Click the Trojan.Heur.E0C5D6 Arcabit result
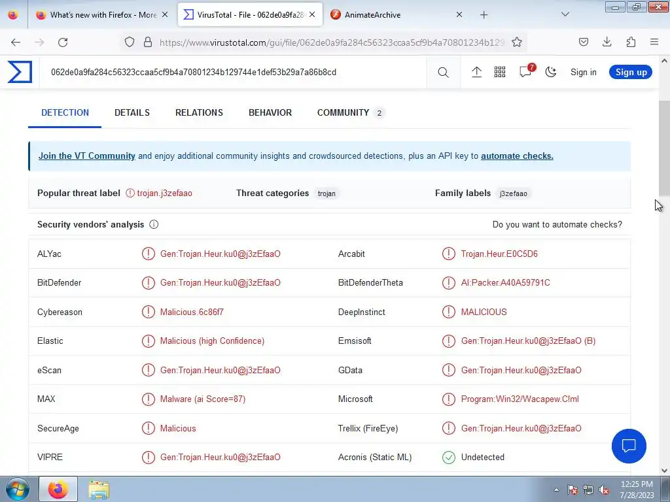 click(499, 254)
